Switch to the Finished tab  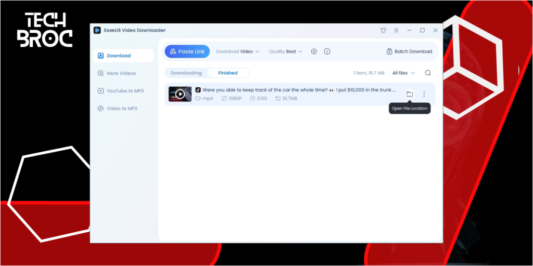pos(228,73)
